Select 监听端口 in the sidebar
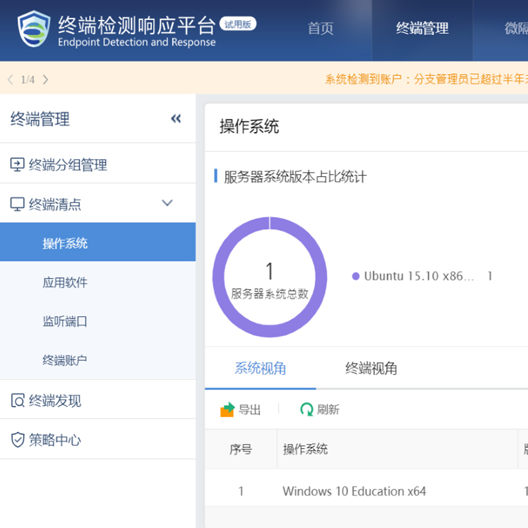This screenshot has height=528, width=528. (x=98, y=321)
